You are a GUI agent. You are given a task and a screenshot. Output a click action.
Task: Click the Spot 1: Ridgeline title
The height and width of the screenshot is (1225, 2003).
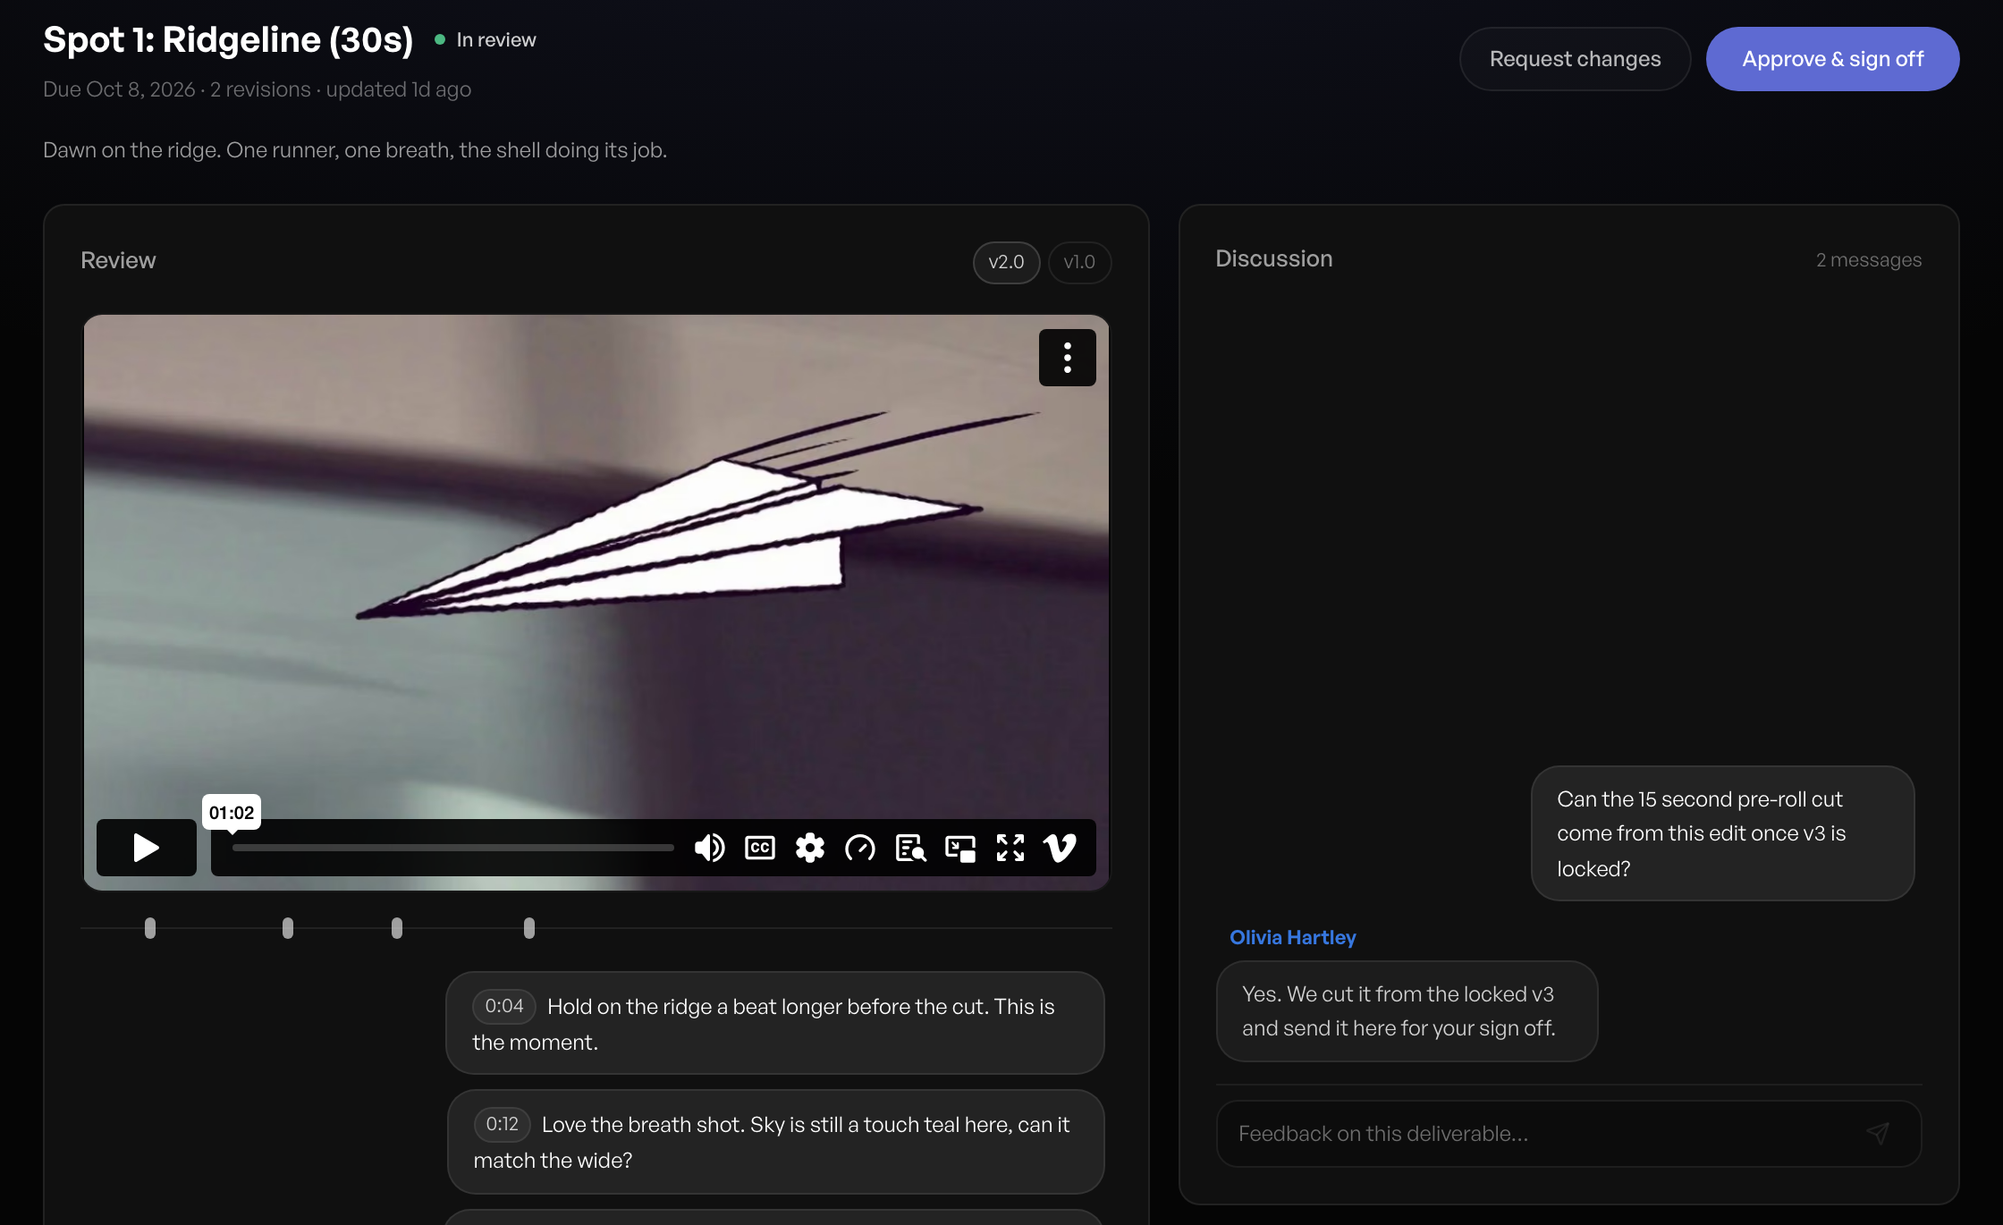228,39
